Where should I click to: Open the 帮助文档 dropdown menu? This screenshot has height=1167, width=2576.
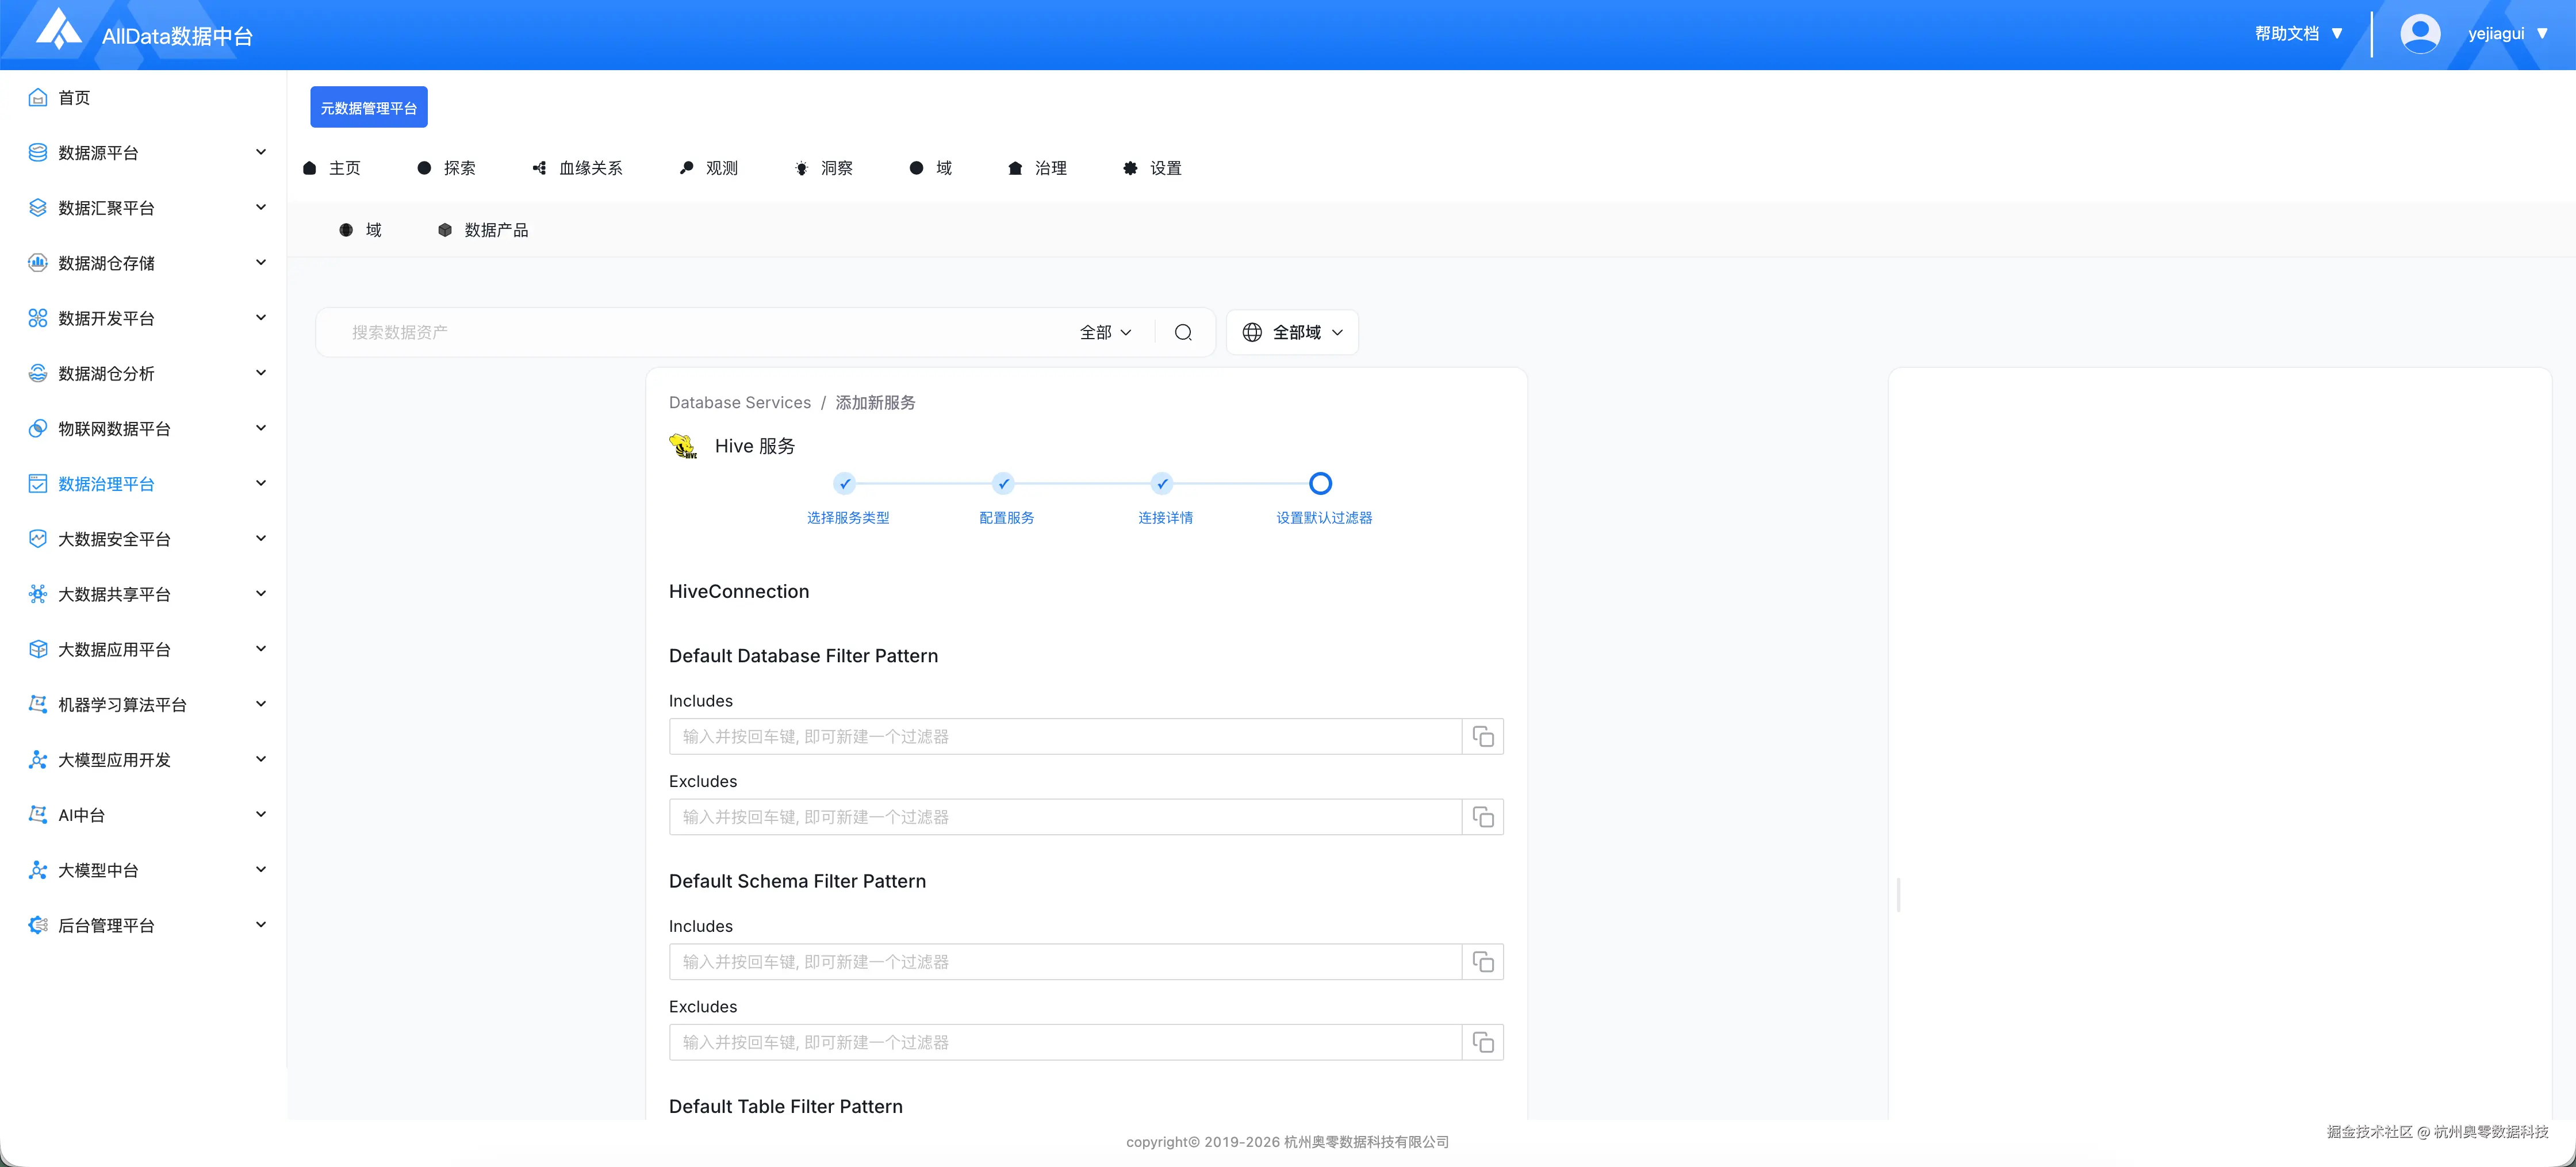(x=2299, y=33)
